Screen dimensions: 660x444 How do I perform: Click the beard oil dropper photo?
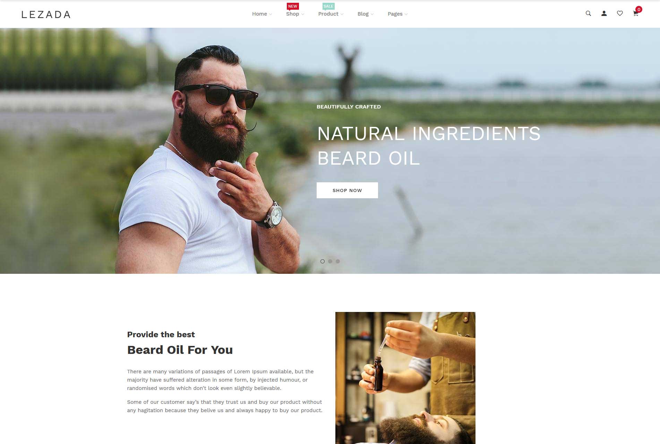coord(405,378)
